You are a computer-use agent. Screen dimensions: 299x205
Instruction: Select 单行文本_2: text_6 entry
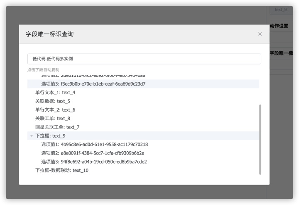[x=55, y=110]
